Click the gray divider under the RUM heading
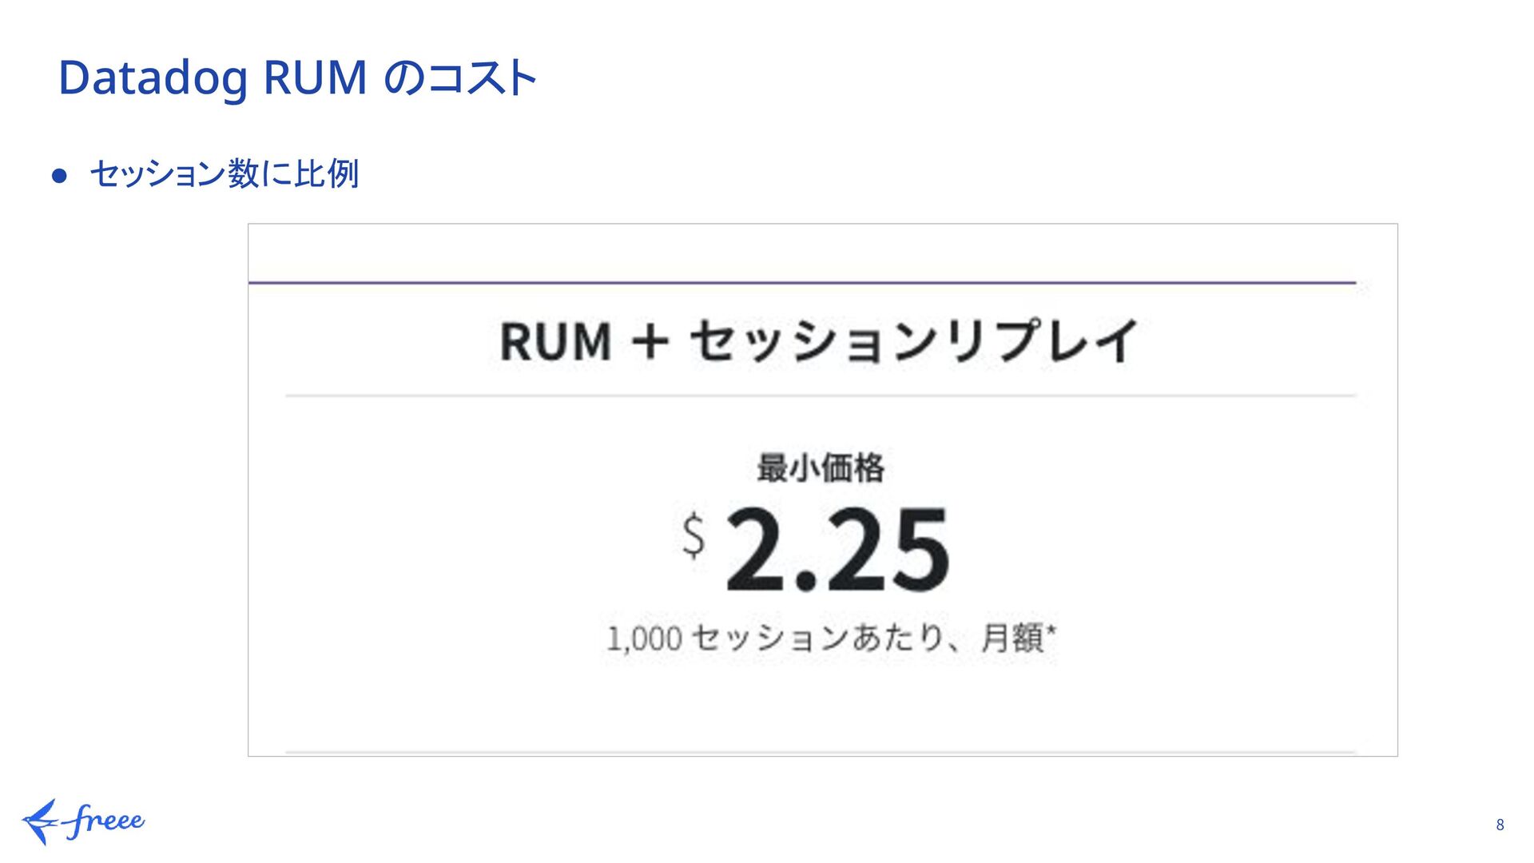 pyautogui.click(x=821, y=396)
